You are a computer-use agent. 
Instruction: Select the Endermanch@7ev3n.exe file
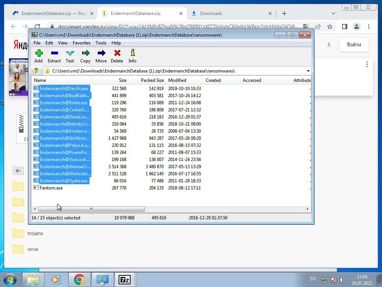coord(64,88)
